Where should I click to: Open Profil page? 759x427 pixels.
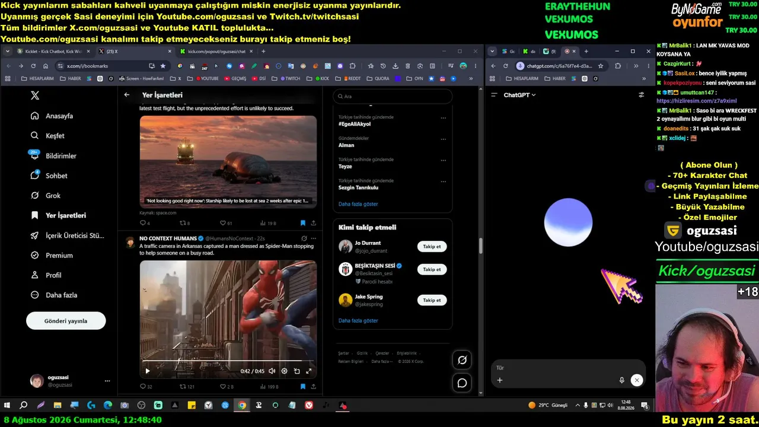pos(46,275)
